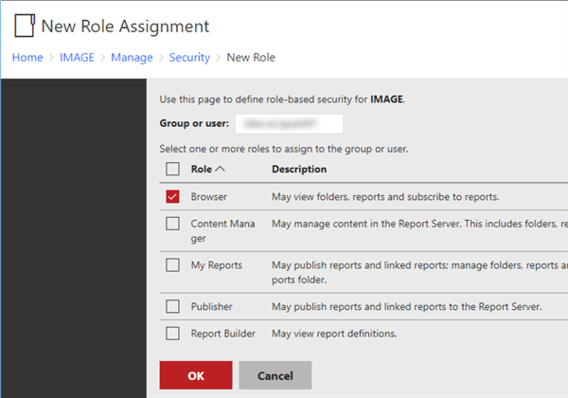The width and height of the screenshot is (568, 398).
Task: Sort by the Role column header
Action: pos(201,170)
